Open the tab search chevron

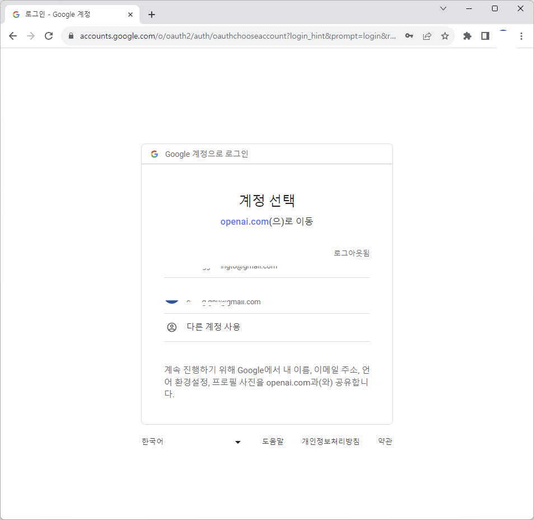pos(443,8)
